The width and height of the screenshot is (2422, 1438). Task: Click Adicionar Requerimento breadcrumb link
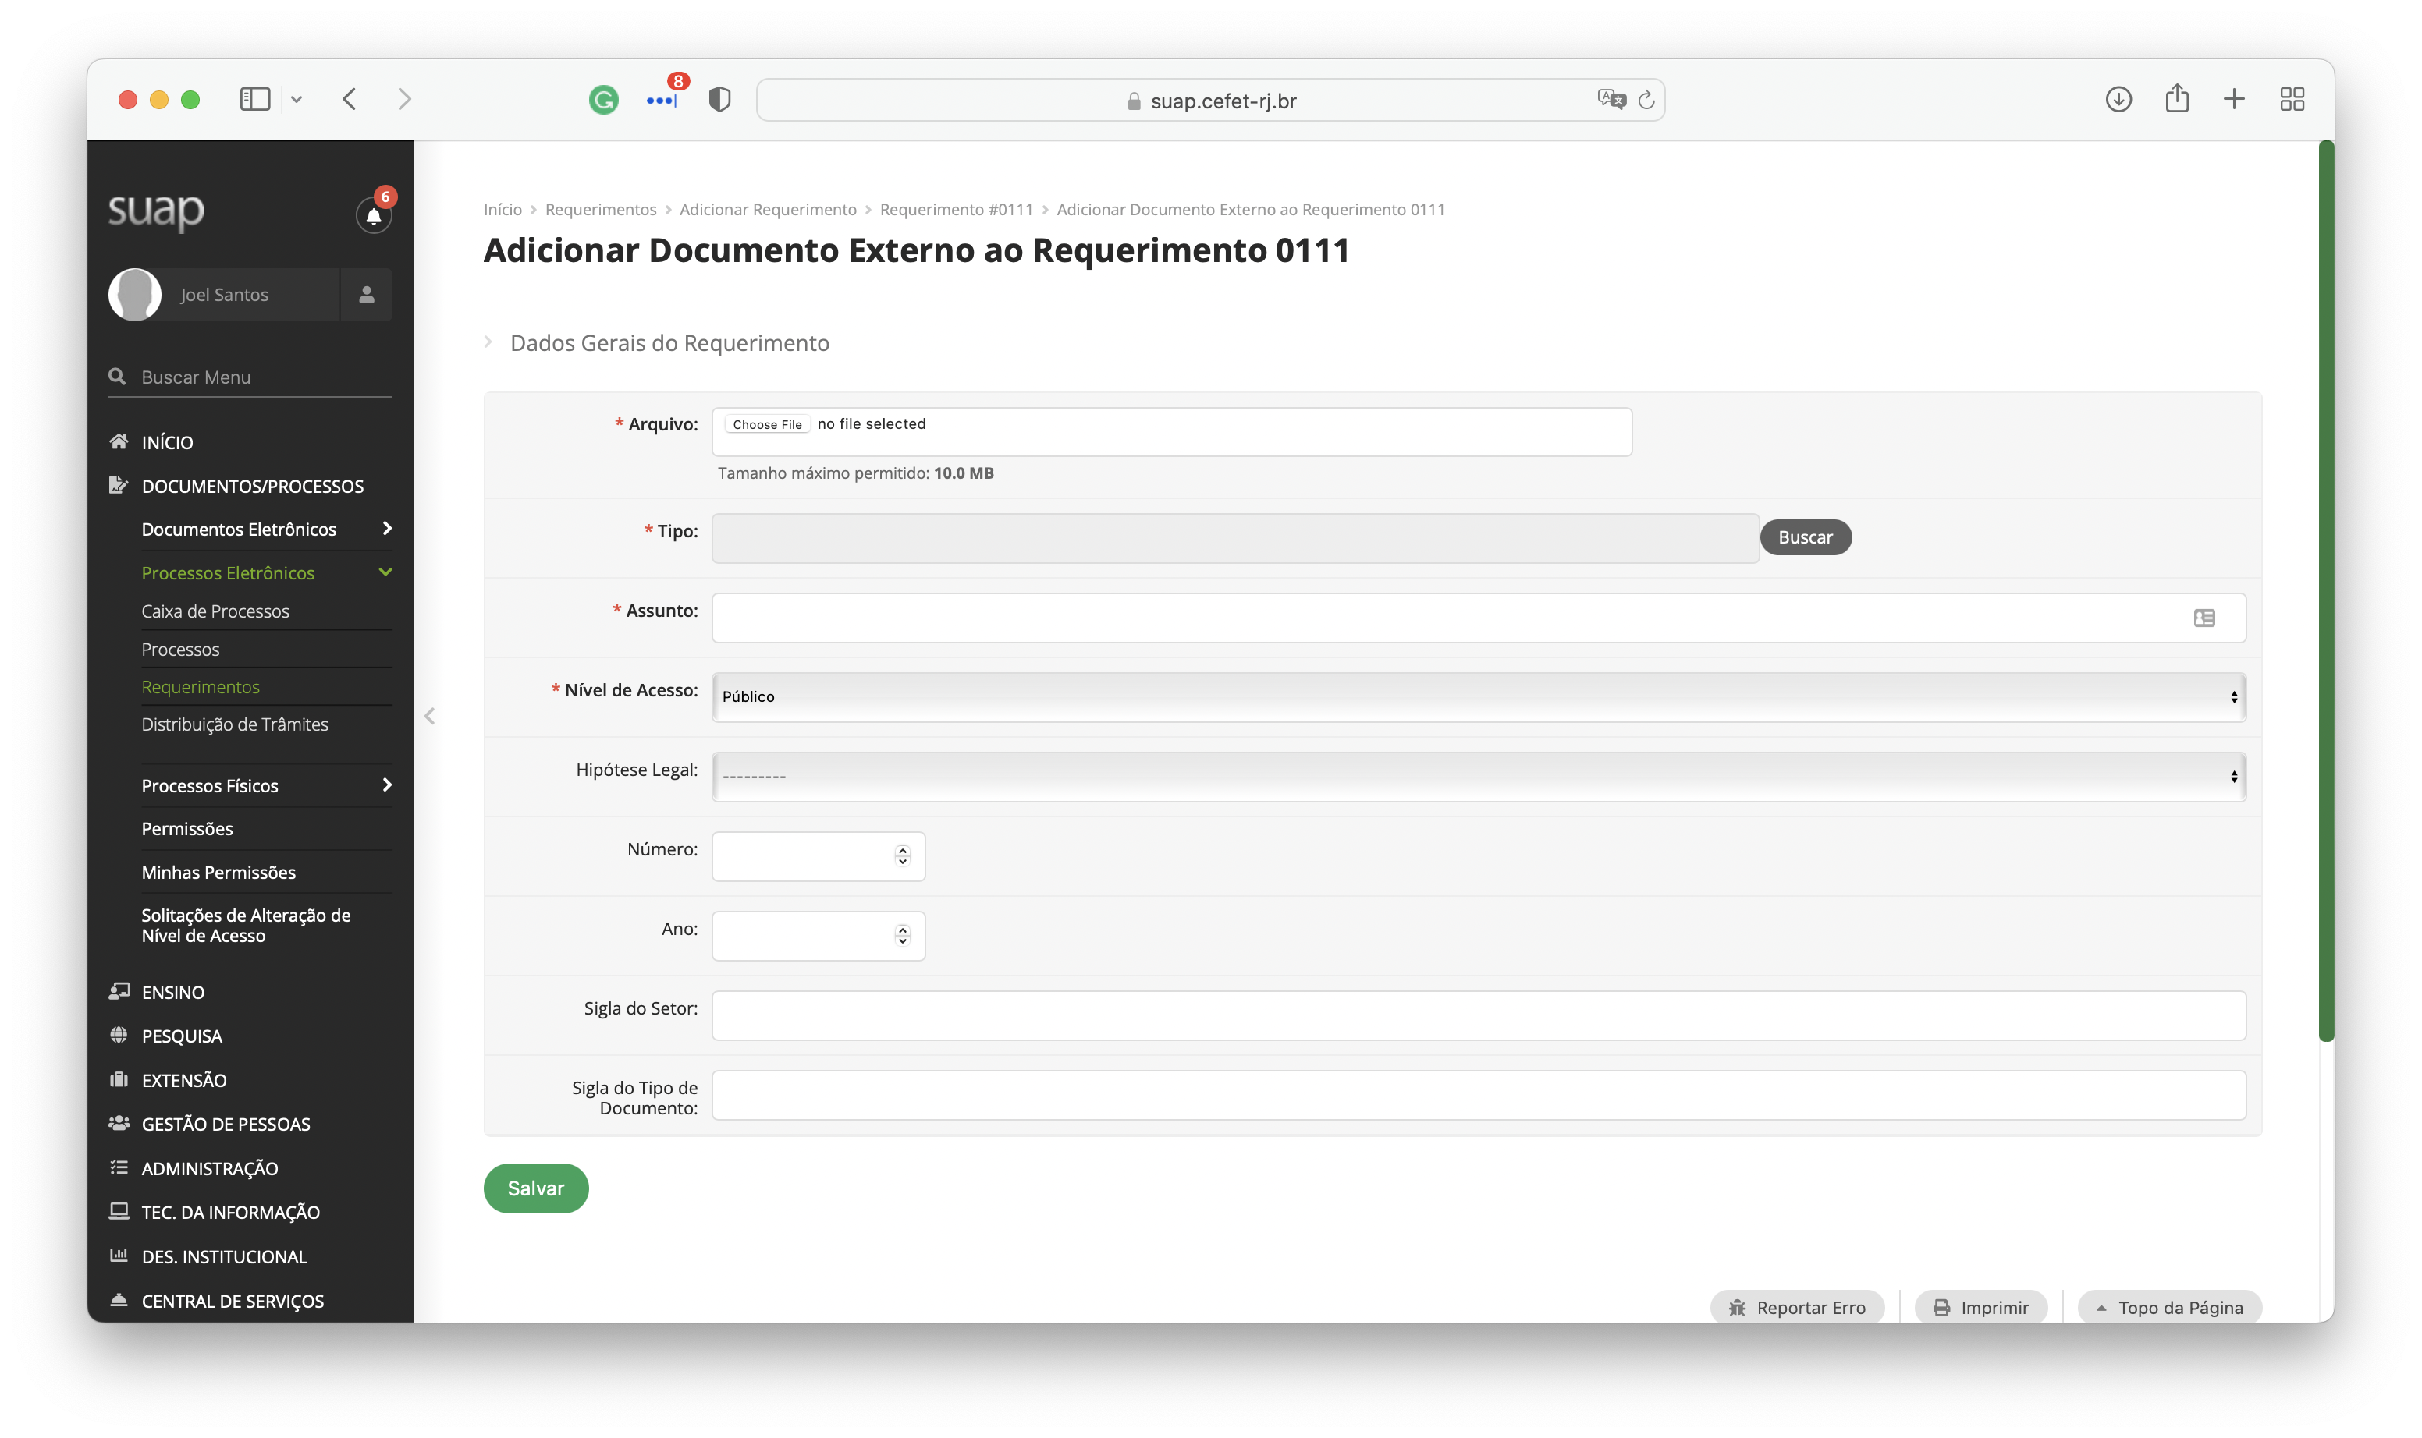pos(768,209)
